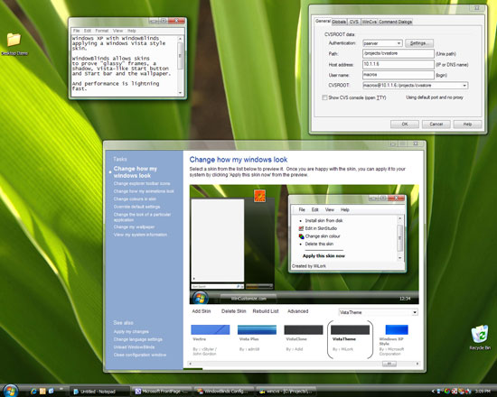
Task: Click the orange flower user picture in preview
Action: pyautogui.click(x=259, y=195)
